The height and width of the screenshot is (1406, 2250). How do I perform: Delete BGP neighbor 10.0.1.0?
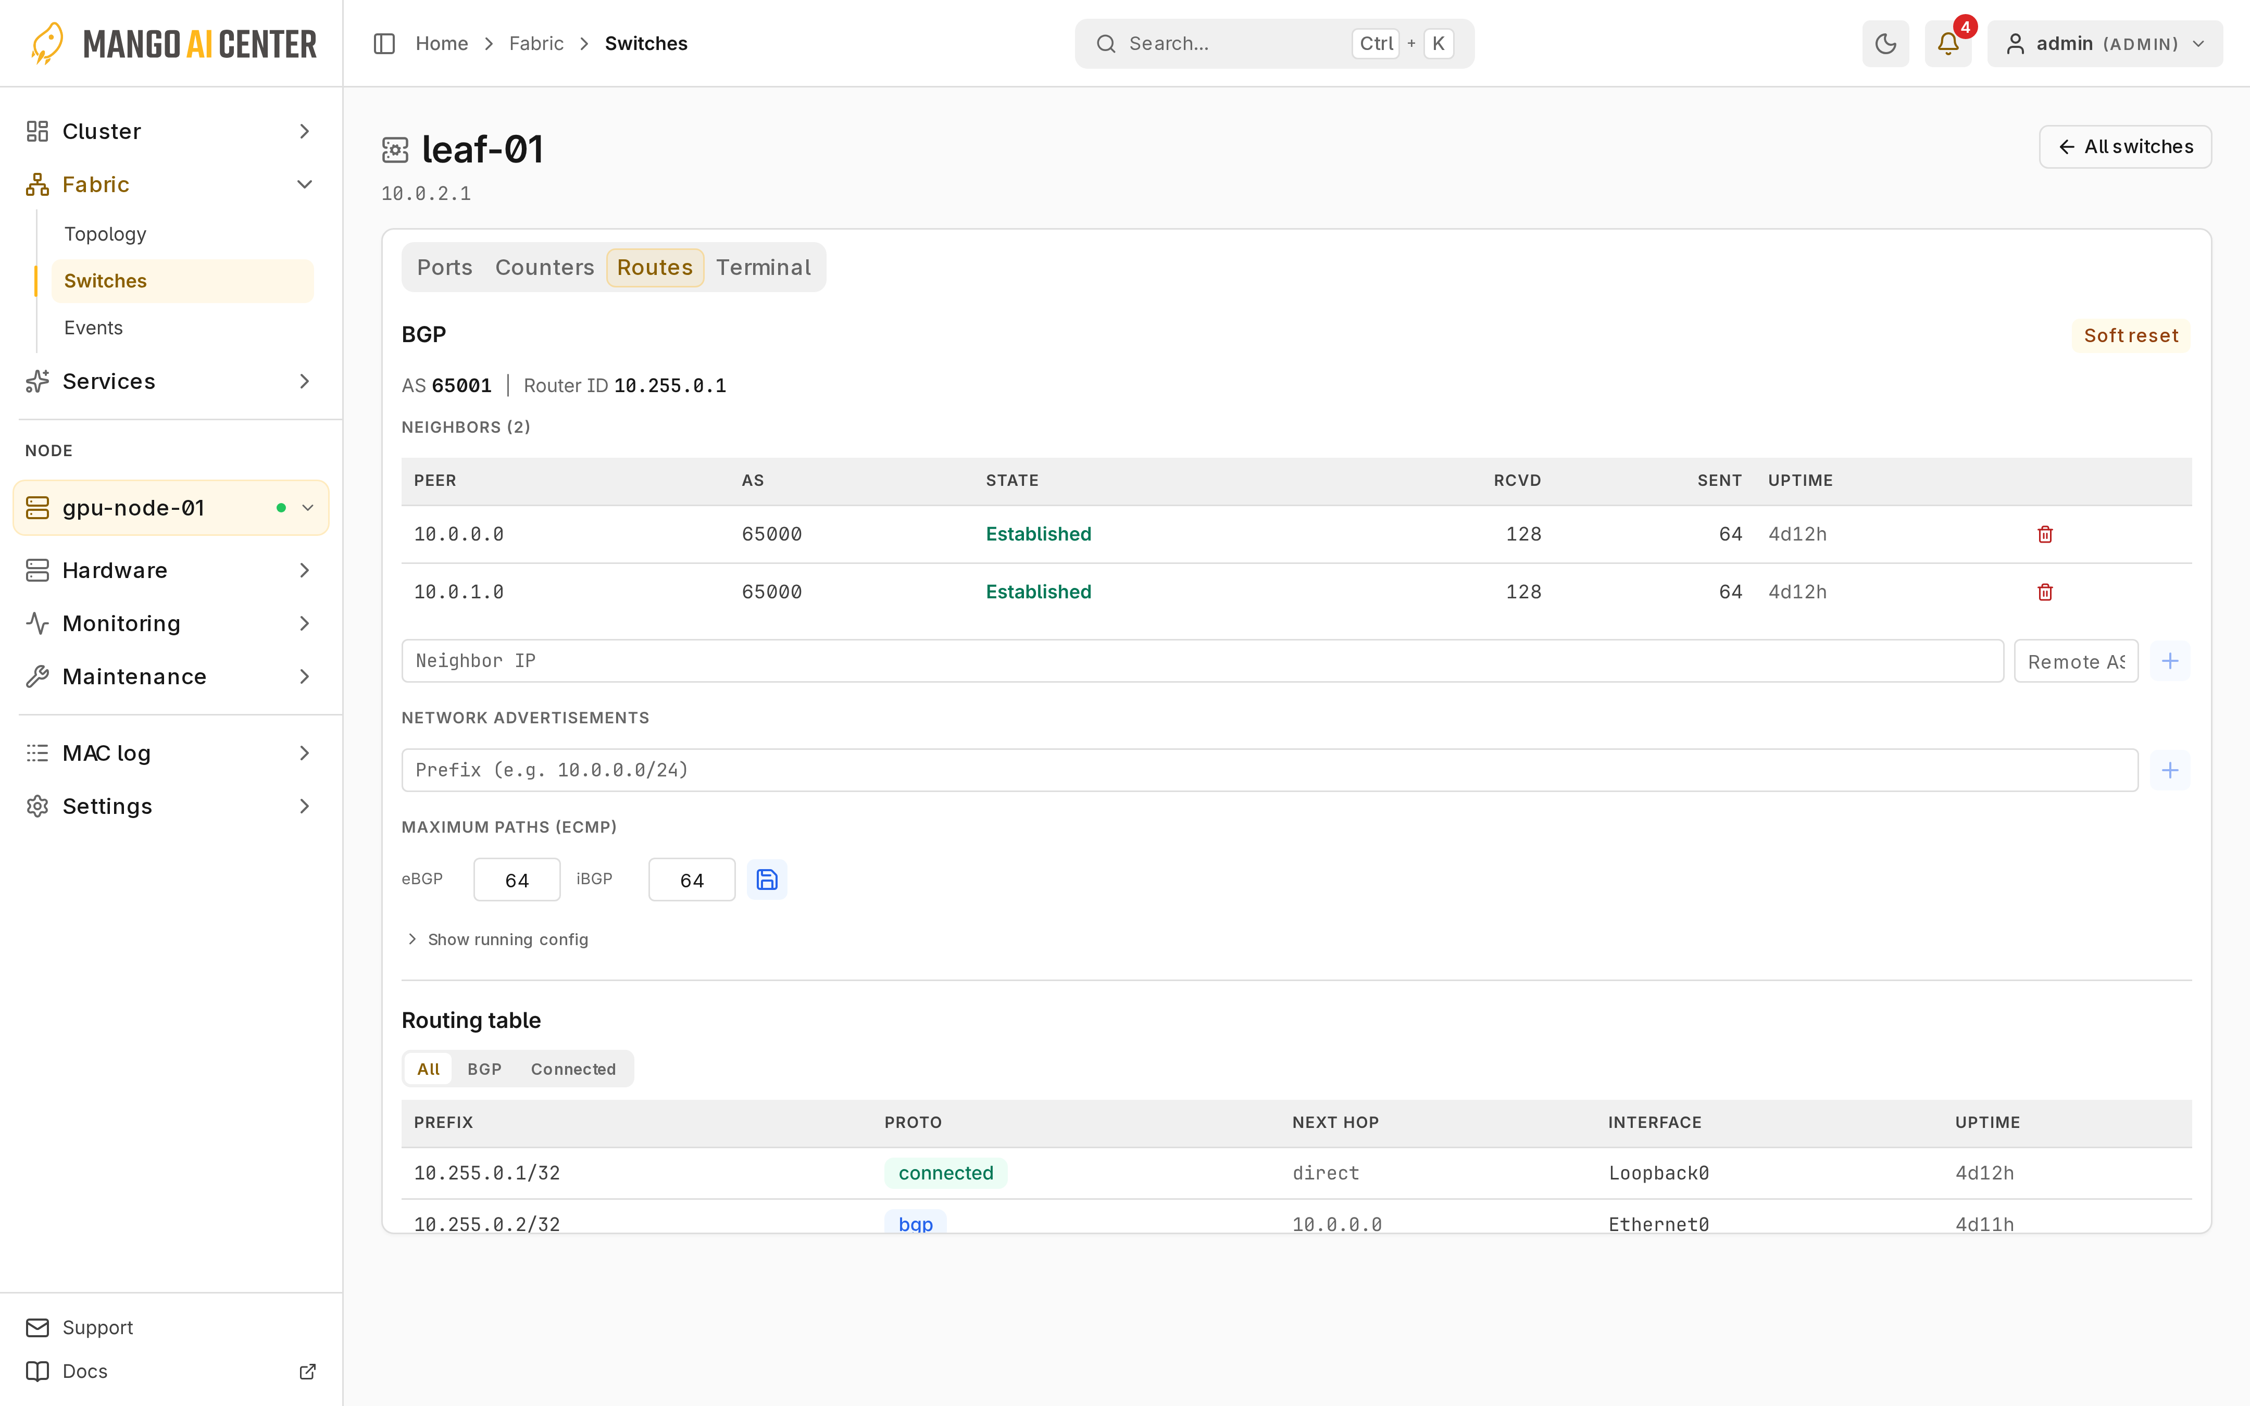click(2044, 593)
